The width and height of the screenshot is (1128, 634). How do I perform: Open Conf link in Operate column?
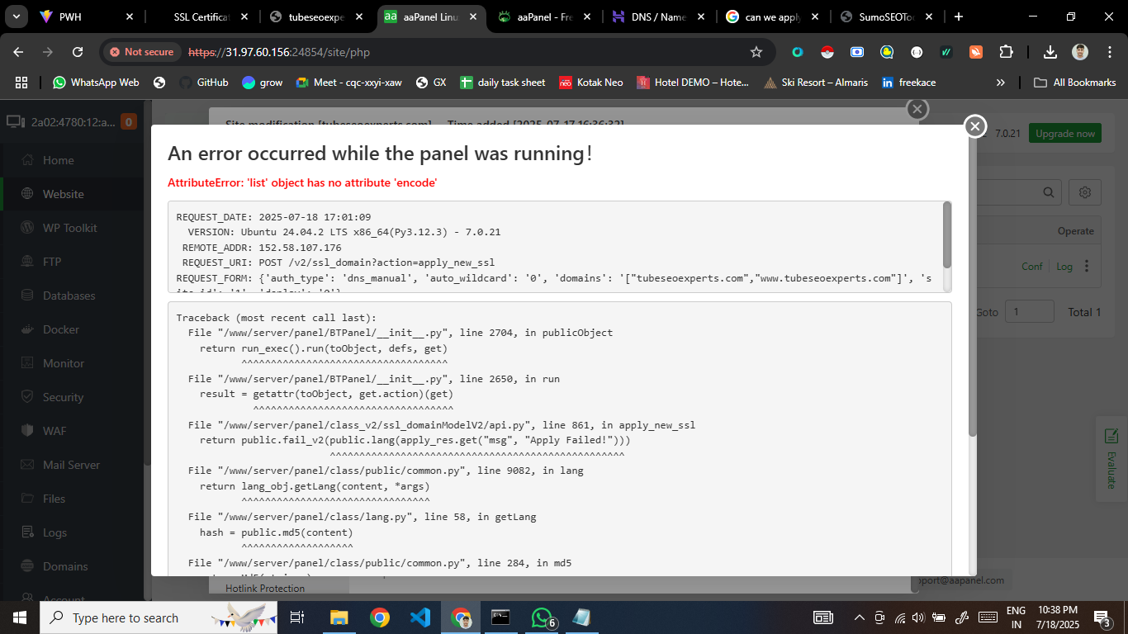tap(1032, 267)
